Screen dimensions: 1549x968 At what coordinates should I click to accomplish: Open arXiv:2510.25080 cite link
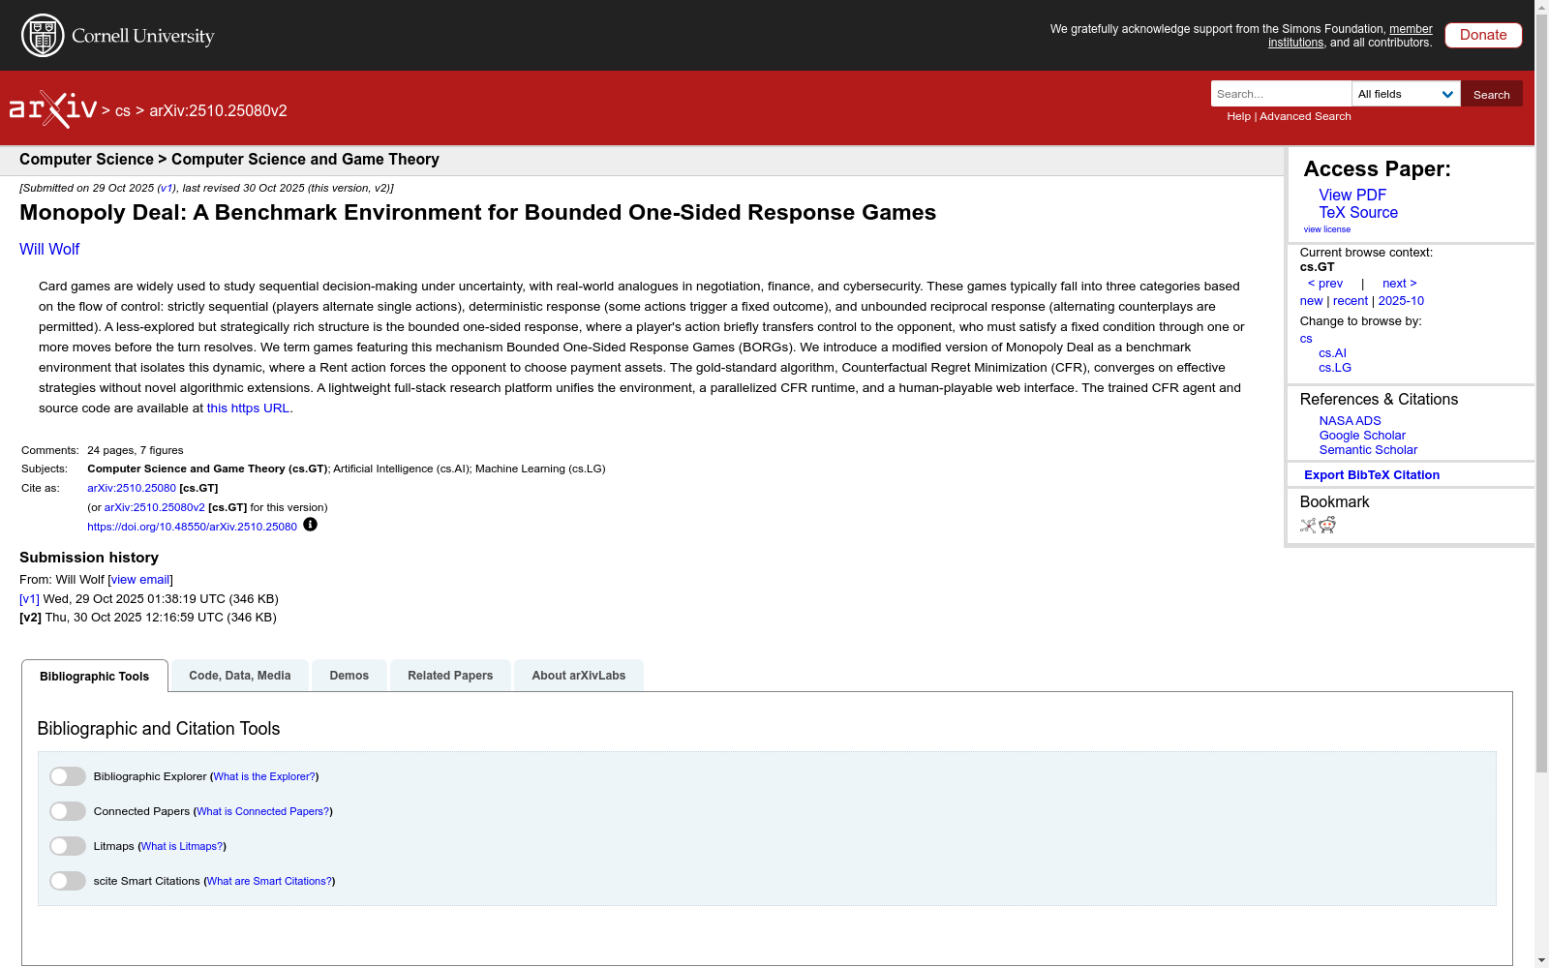(x=132, y=489)
